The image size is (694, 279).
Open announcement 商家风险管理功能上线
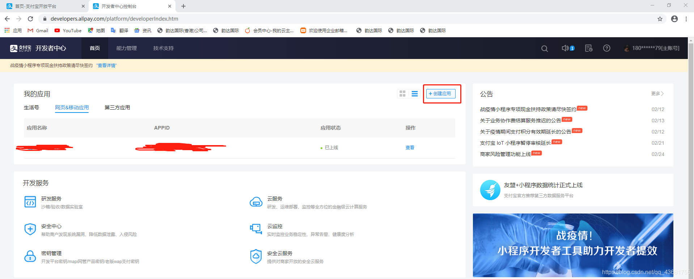tap(505, 154)
